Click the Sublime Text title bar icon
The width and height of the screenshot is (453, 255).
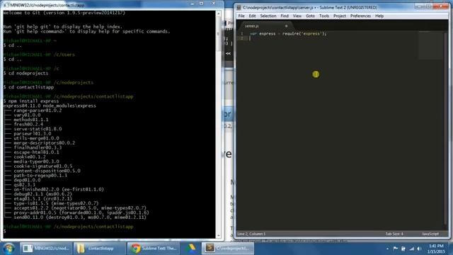tap(239, 8)
